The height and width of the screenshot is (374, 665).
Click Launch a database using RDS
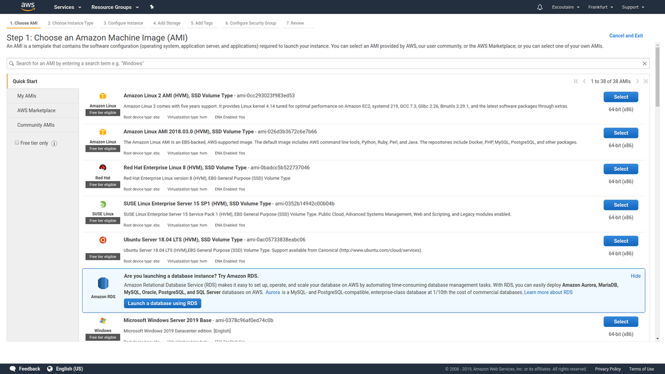(162, 303)
